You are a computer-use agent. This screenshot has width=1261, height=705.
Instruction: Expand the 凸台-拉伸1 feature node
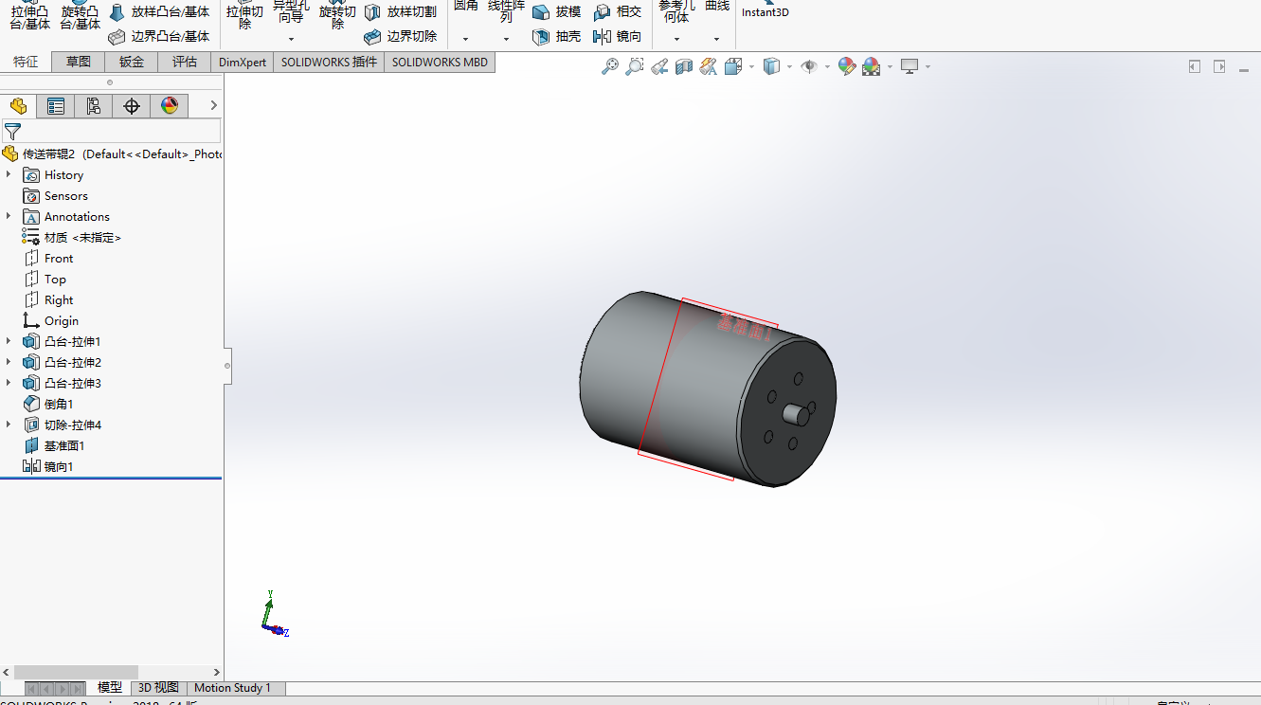click(9, 341)
